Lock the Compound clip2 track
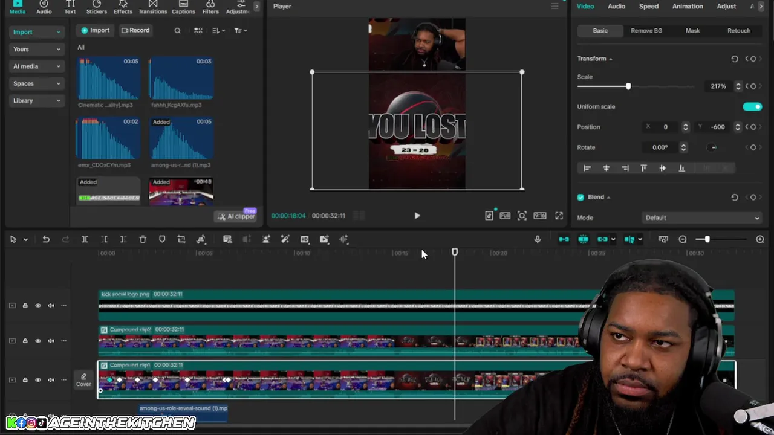Screen dimensions: 774x435 point(25,341)
